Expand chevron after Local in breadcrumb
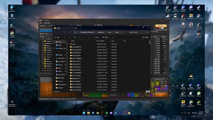The height and width of the screenshot is (120, 213). (113, 32)
